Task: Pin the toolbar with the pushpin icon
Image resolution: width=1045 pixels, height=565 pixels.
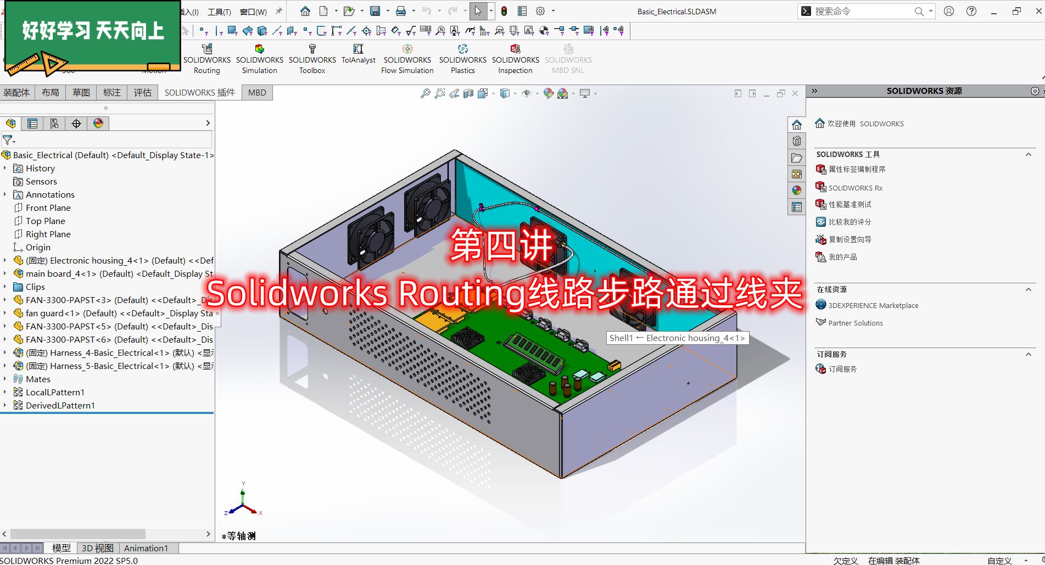Action: pyautogui.click(x=278, y=10)
